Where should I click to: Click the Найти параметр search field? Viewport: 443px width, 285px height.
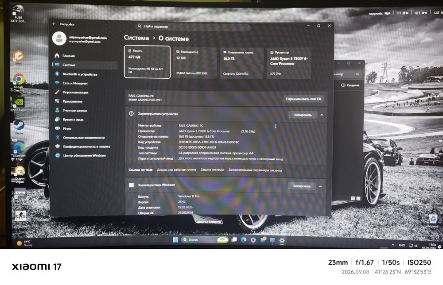pos(193,27)
